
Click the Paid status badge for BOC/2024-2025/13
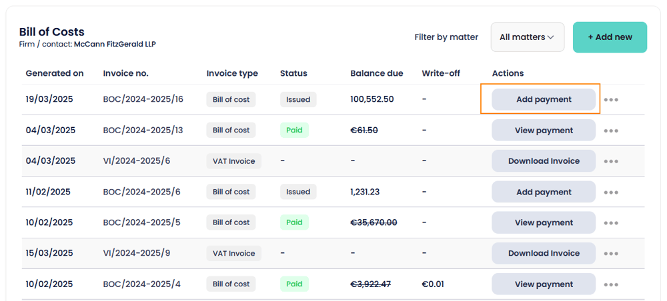[294, 131]
